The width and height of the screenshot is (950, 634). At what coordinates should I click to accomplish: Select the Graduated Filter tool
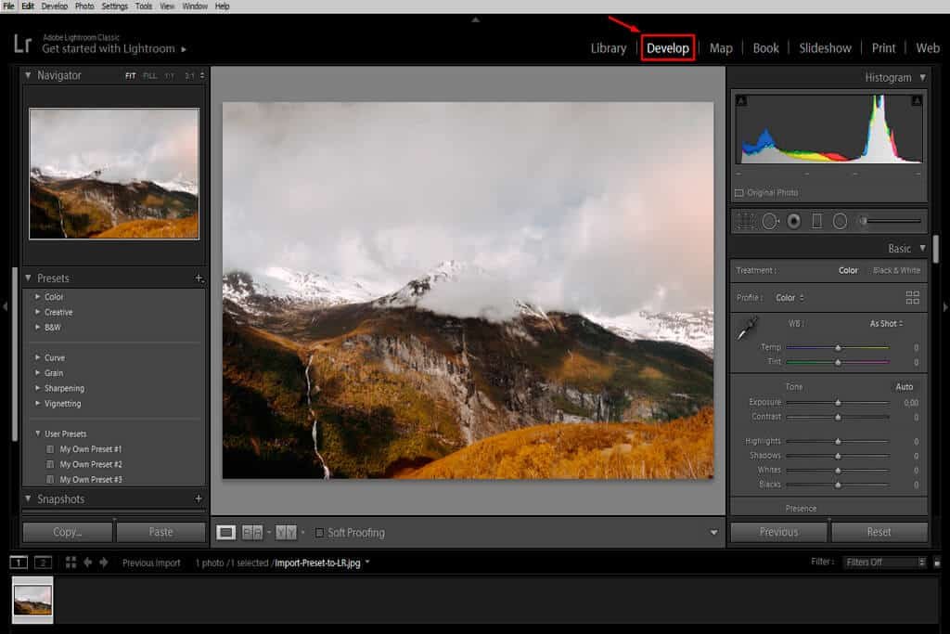816,221
